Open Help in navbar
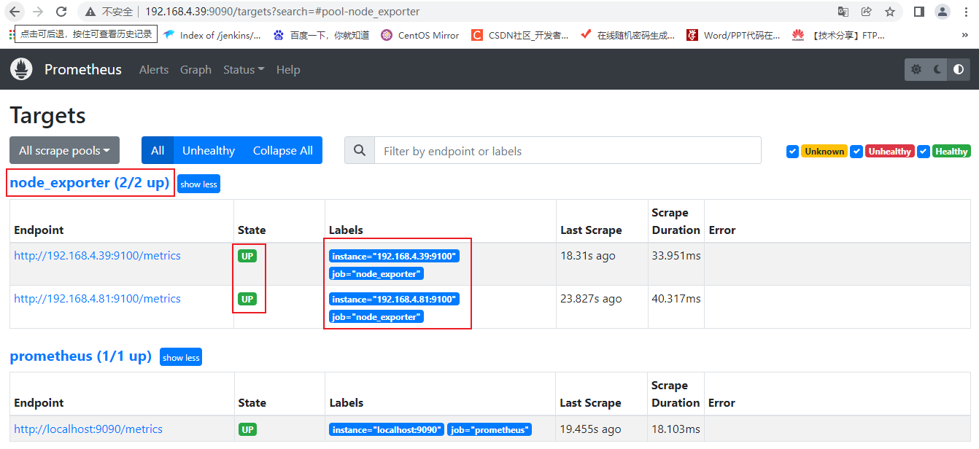979x449 pixels. point(288,69)
